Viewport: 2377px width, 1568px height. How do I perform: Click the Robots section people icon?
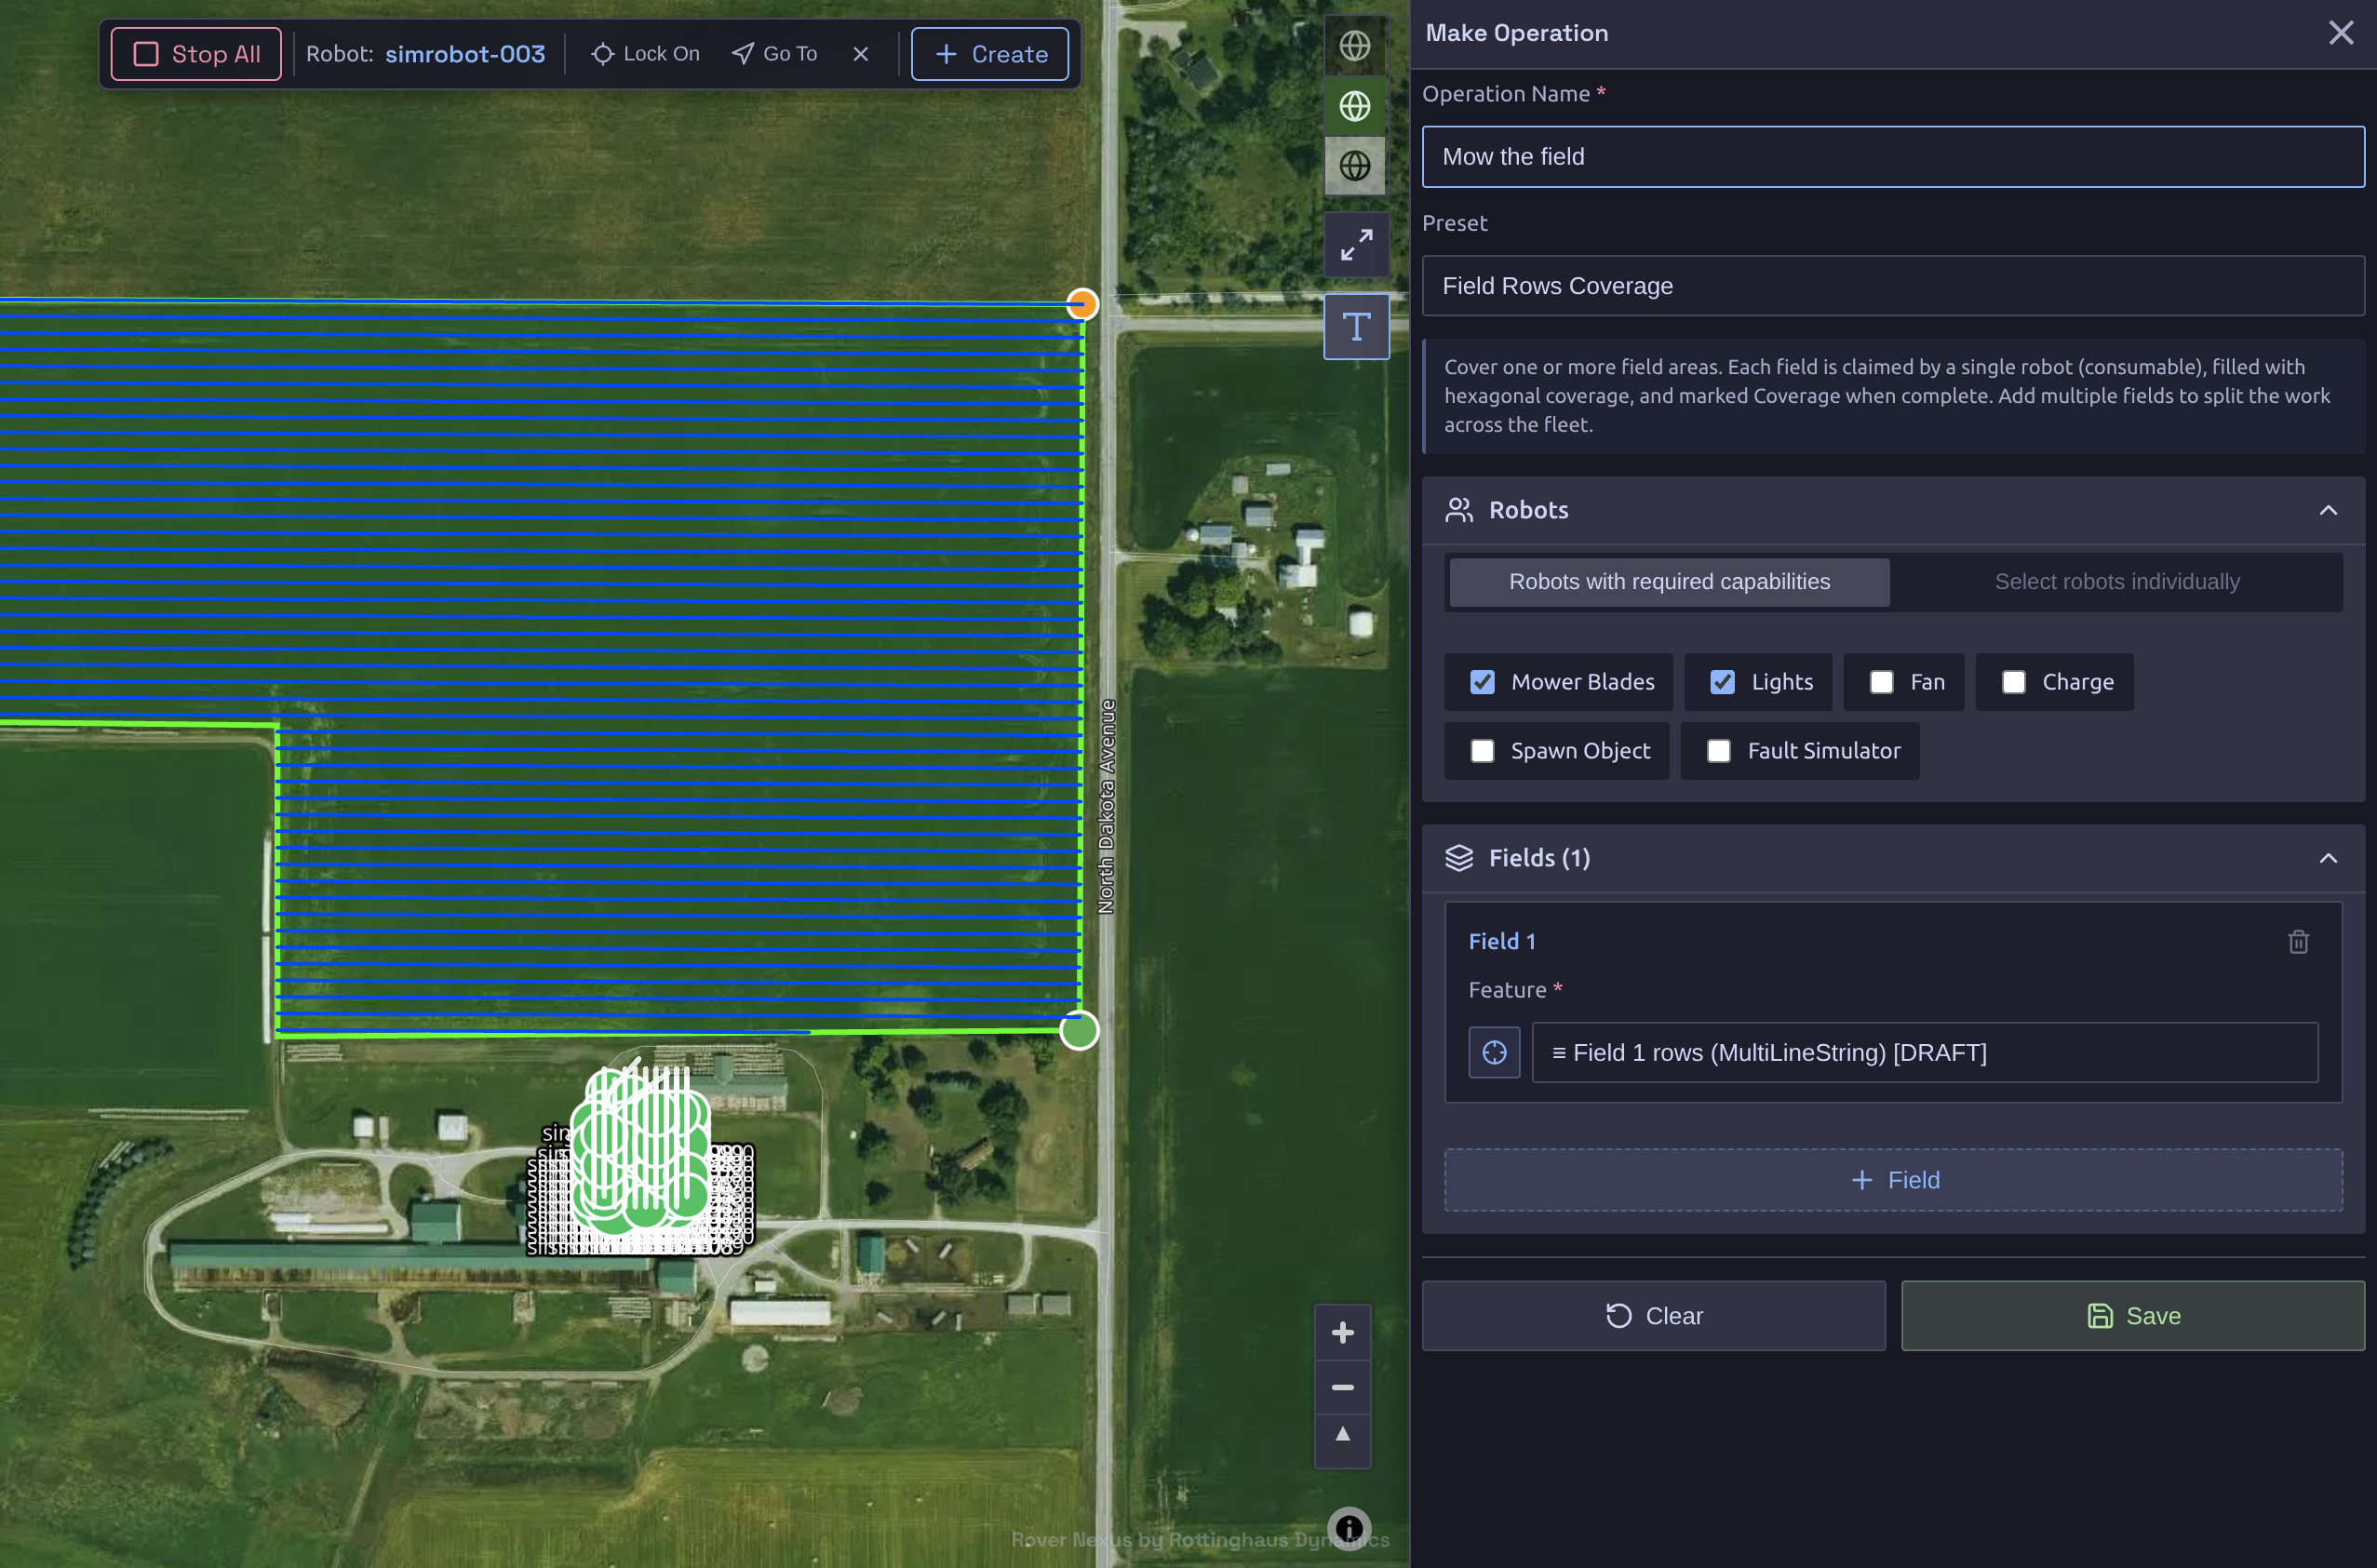(1459, 511)
